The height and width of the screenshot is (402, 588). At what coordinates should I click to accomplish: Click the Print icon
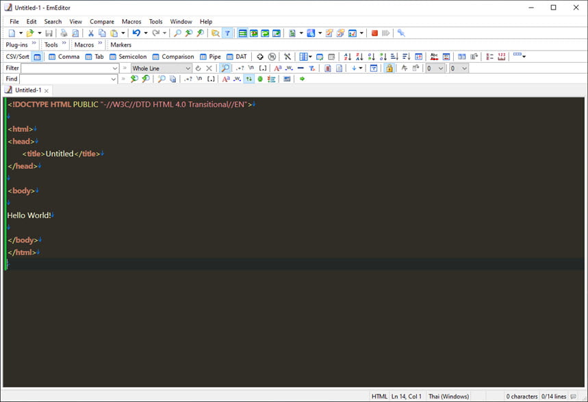tap(64, 33)
